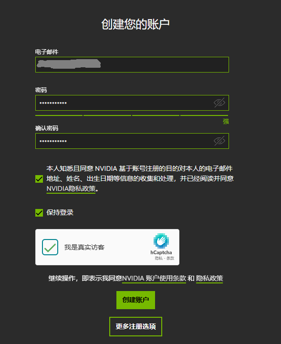Click the password strength bar
The width and height of the screenshot is (281, 344).
(x=132, y=115)
